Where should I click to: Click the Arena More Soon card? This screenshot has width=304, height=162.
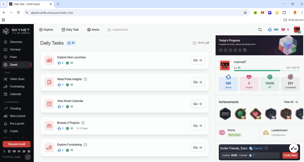(238, 132)
